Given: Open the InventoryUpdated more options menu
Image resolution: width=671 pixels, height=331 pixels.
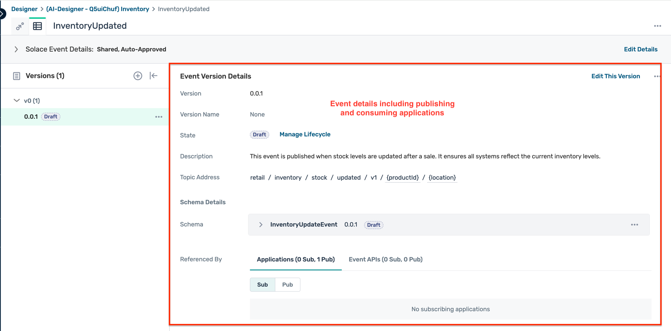Looking at the screenshot, I should (657, 26).
